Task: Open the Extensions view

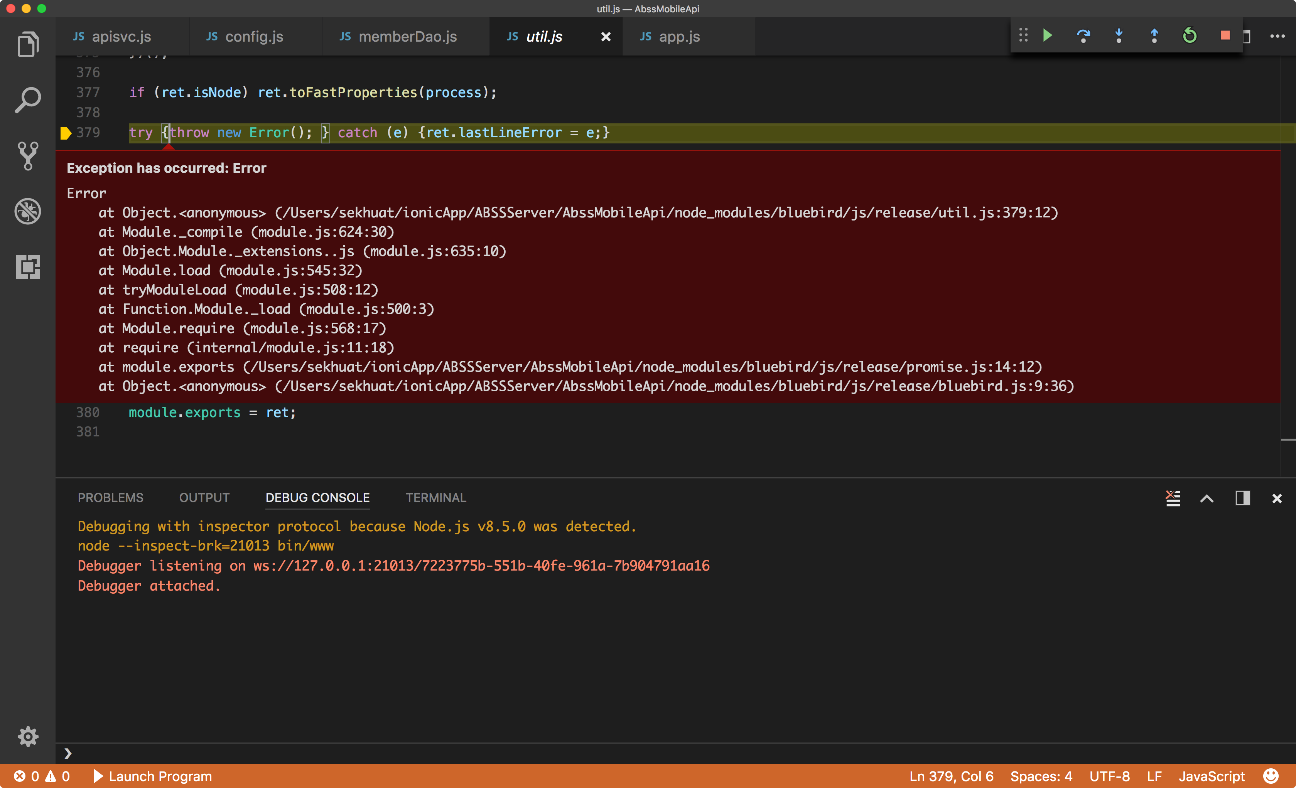Action: coord(28,267)
